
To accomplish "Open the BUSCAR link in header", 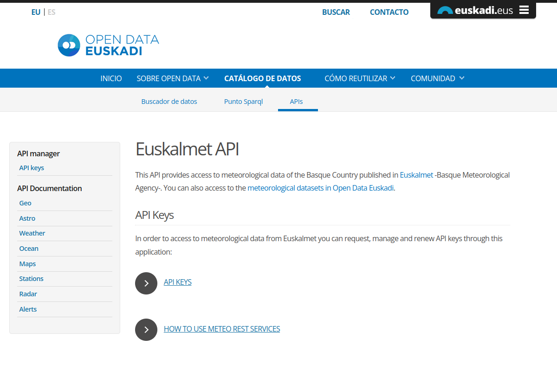I will 336,12.
